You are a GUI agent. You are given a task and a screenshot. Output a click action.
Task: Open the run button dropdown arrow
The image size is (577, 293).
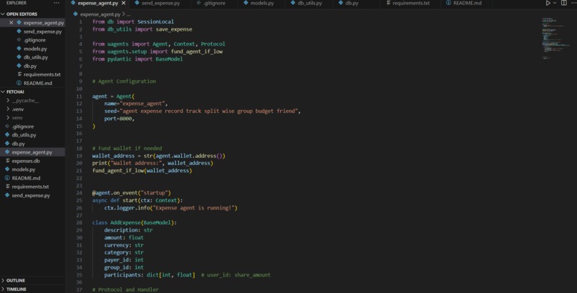[x=555, y=3]
